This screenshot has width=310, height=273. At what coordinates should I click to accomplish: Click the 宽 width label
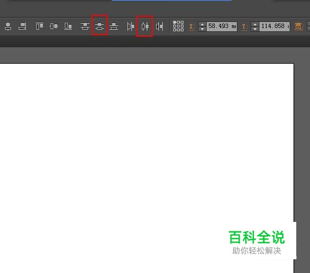pyautogui.click(x=298, y=26)
